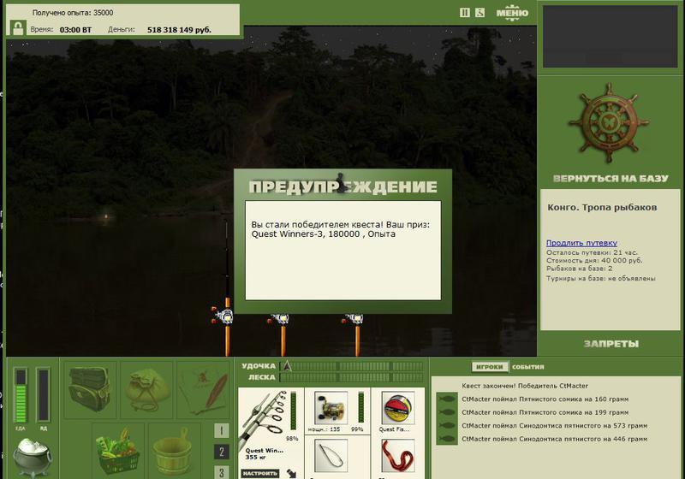Open the fish keep-net sack icon
This screenshot has height=479, width=685.
[146, 389]
